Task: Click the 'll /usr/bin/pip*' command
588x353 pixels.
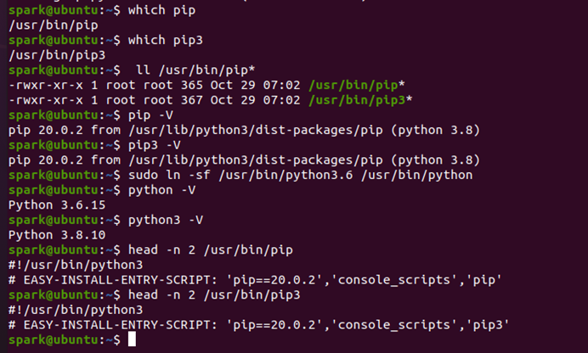Action: pos(195,70)
